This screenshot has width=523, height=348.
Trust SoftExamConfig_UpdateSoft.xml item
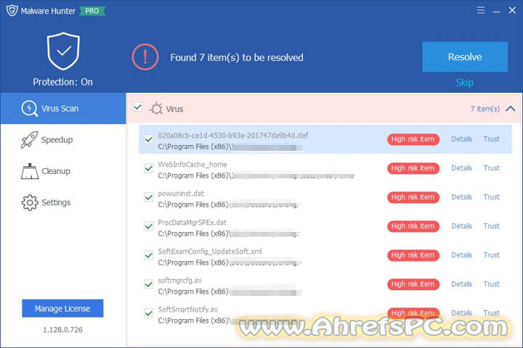pos(492,254)
